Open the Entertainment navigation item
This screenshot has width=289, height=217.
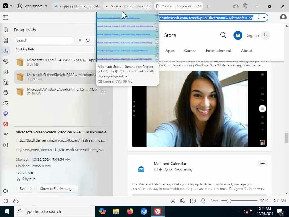click(x=219, y=51)
